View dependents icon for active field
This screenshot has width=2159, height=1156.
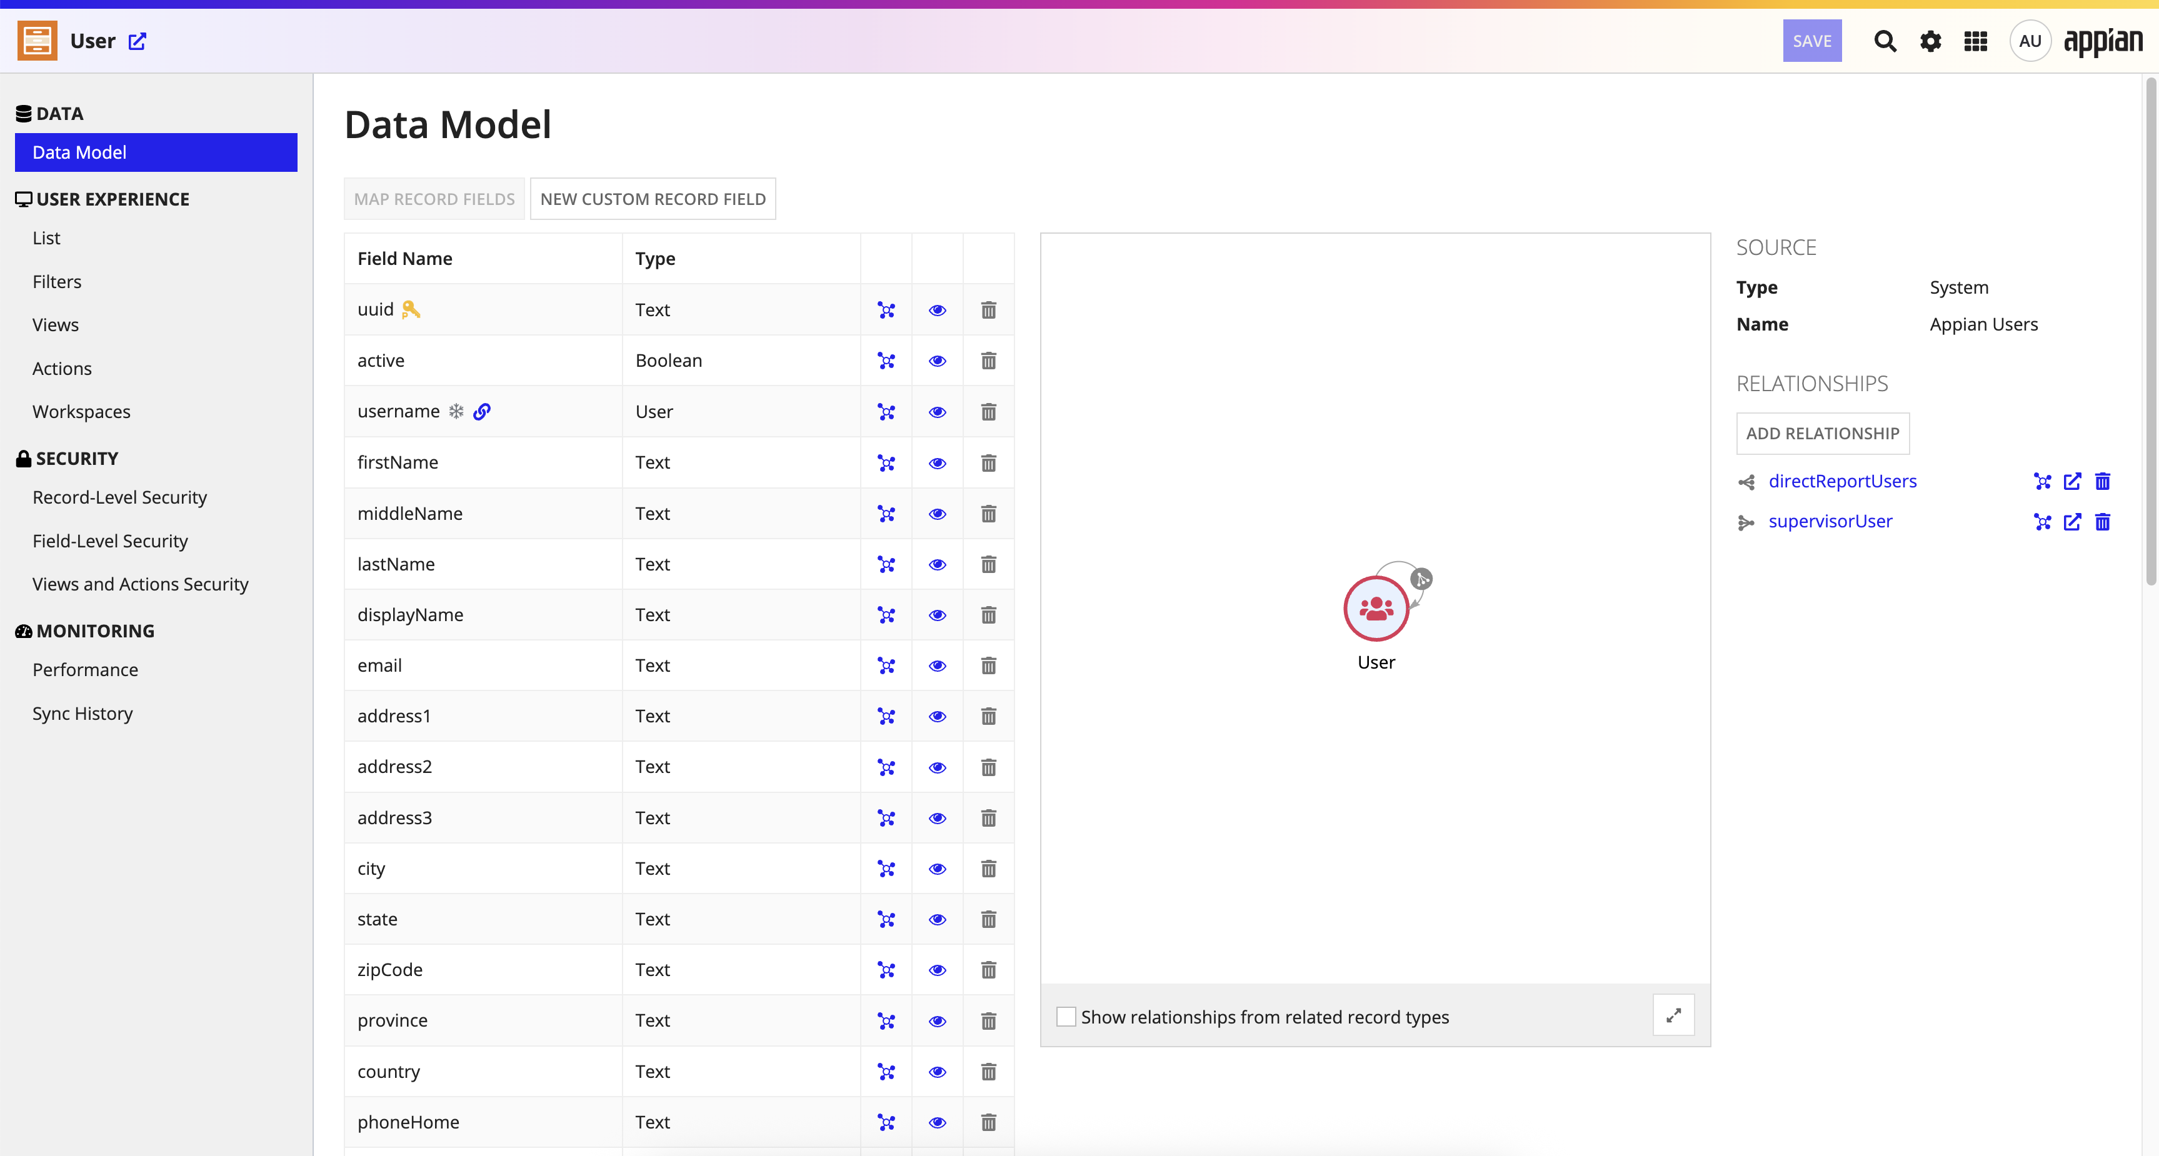coord(886,361)
